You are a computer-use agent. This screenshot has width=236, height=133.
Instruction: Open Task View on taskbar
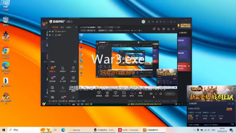click(55, 130)
